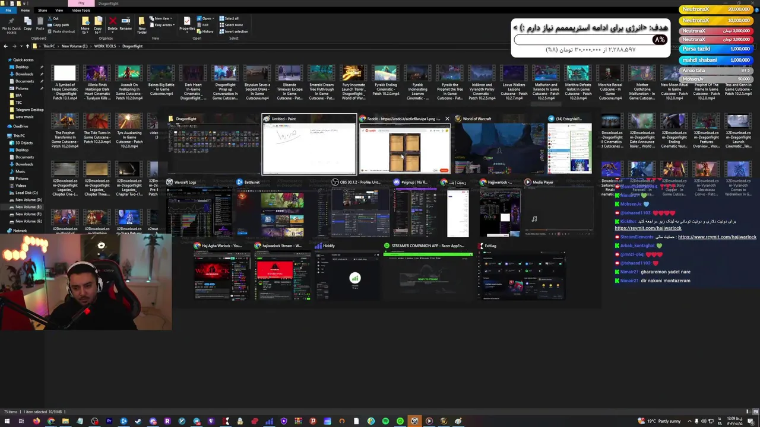The image size is (760, 427).
Task: Select the Fury Incarnate Launch Trailer file
Action: tap(353, 82)
